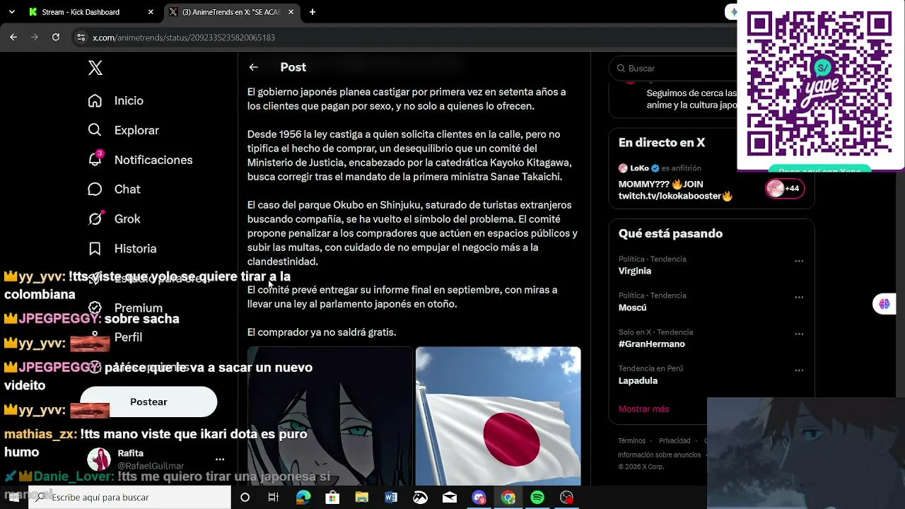Open the Privacidad footer link
Viewport: 905px width, 509px height.
[x=675, y=441]
